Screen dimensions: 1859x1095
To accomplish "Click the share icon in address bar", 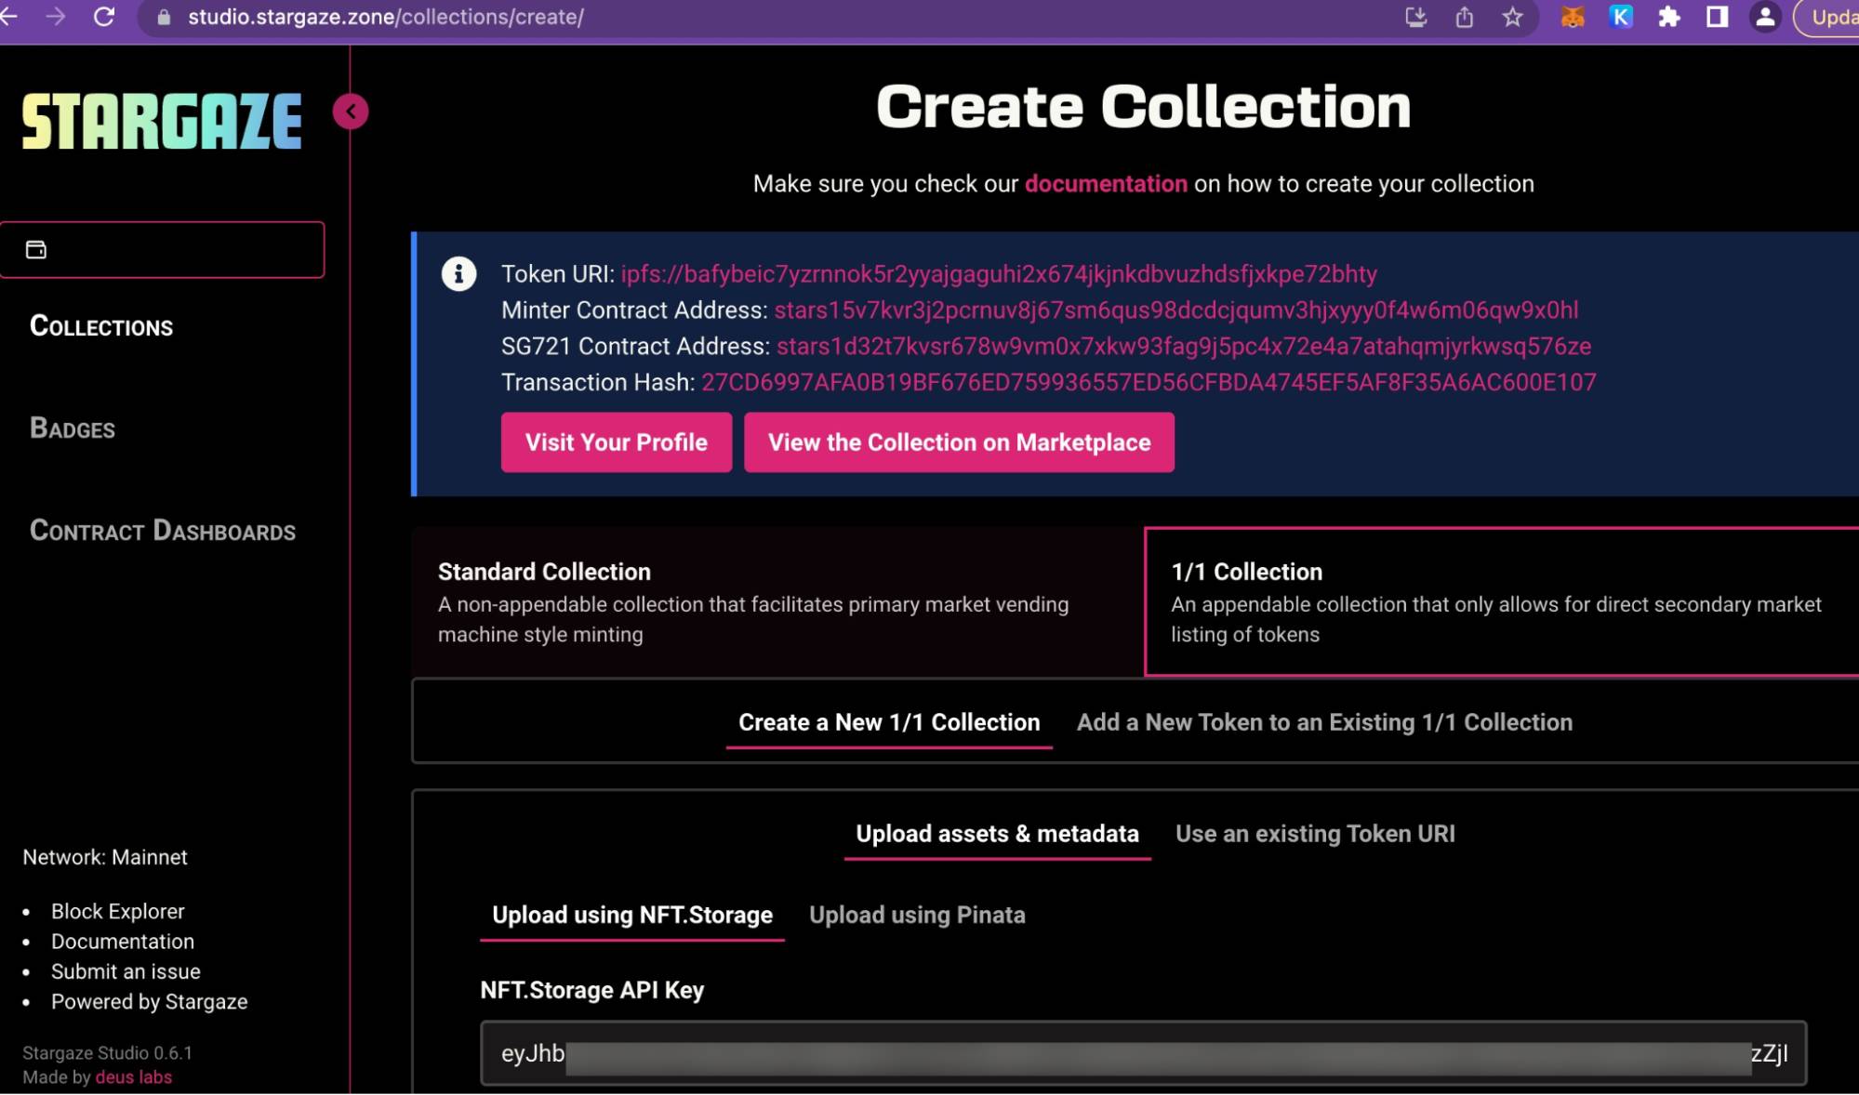I will pos(1464,17).
